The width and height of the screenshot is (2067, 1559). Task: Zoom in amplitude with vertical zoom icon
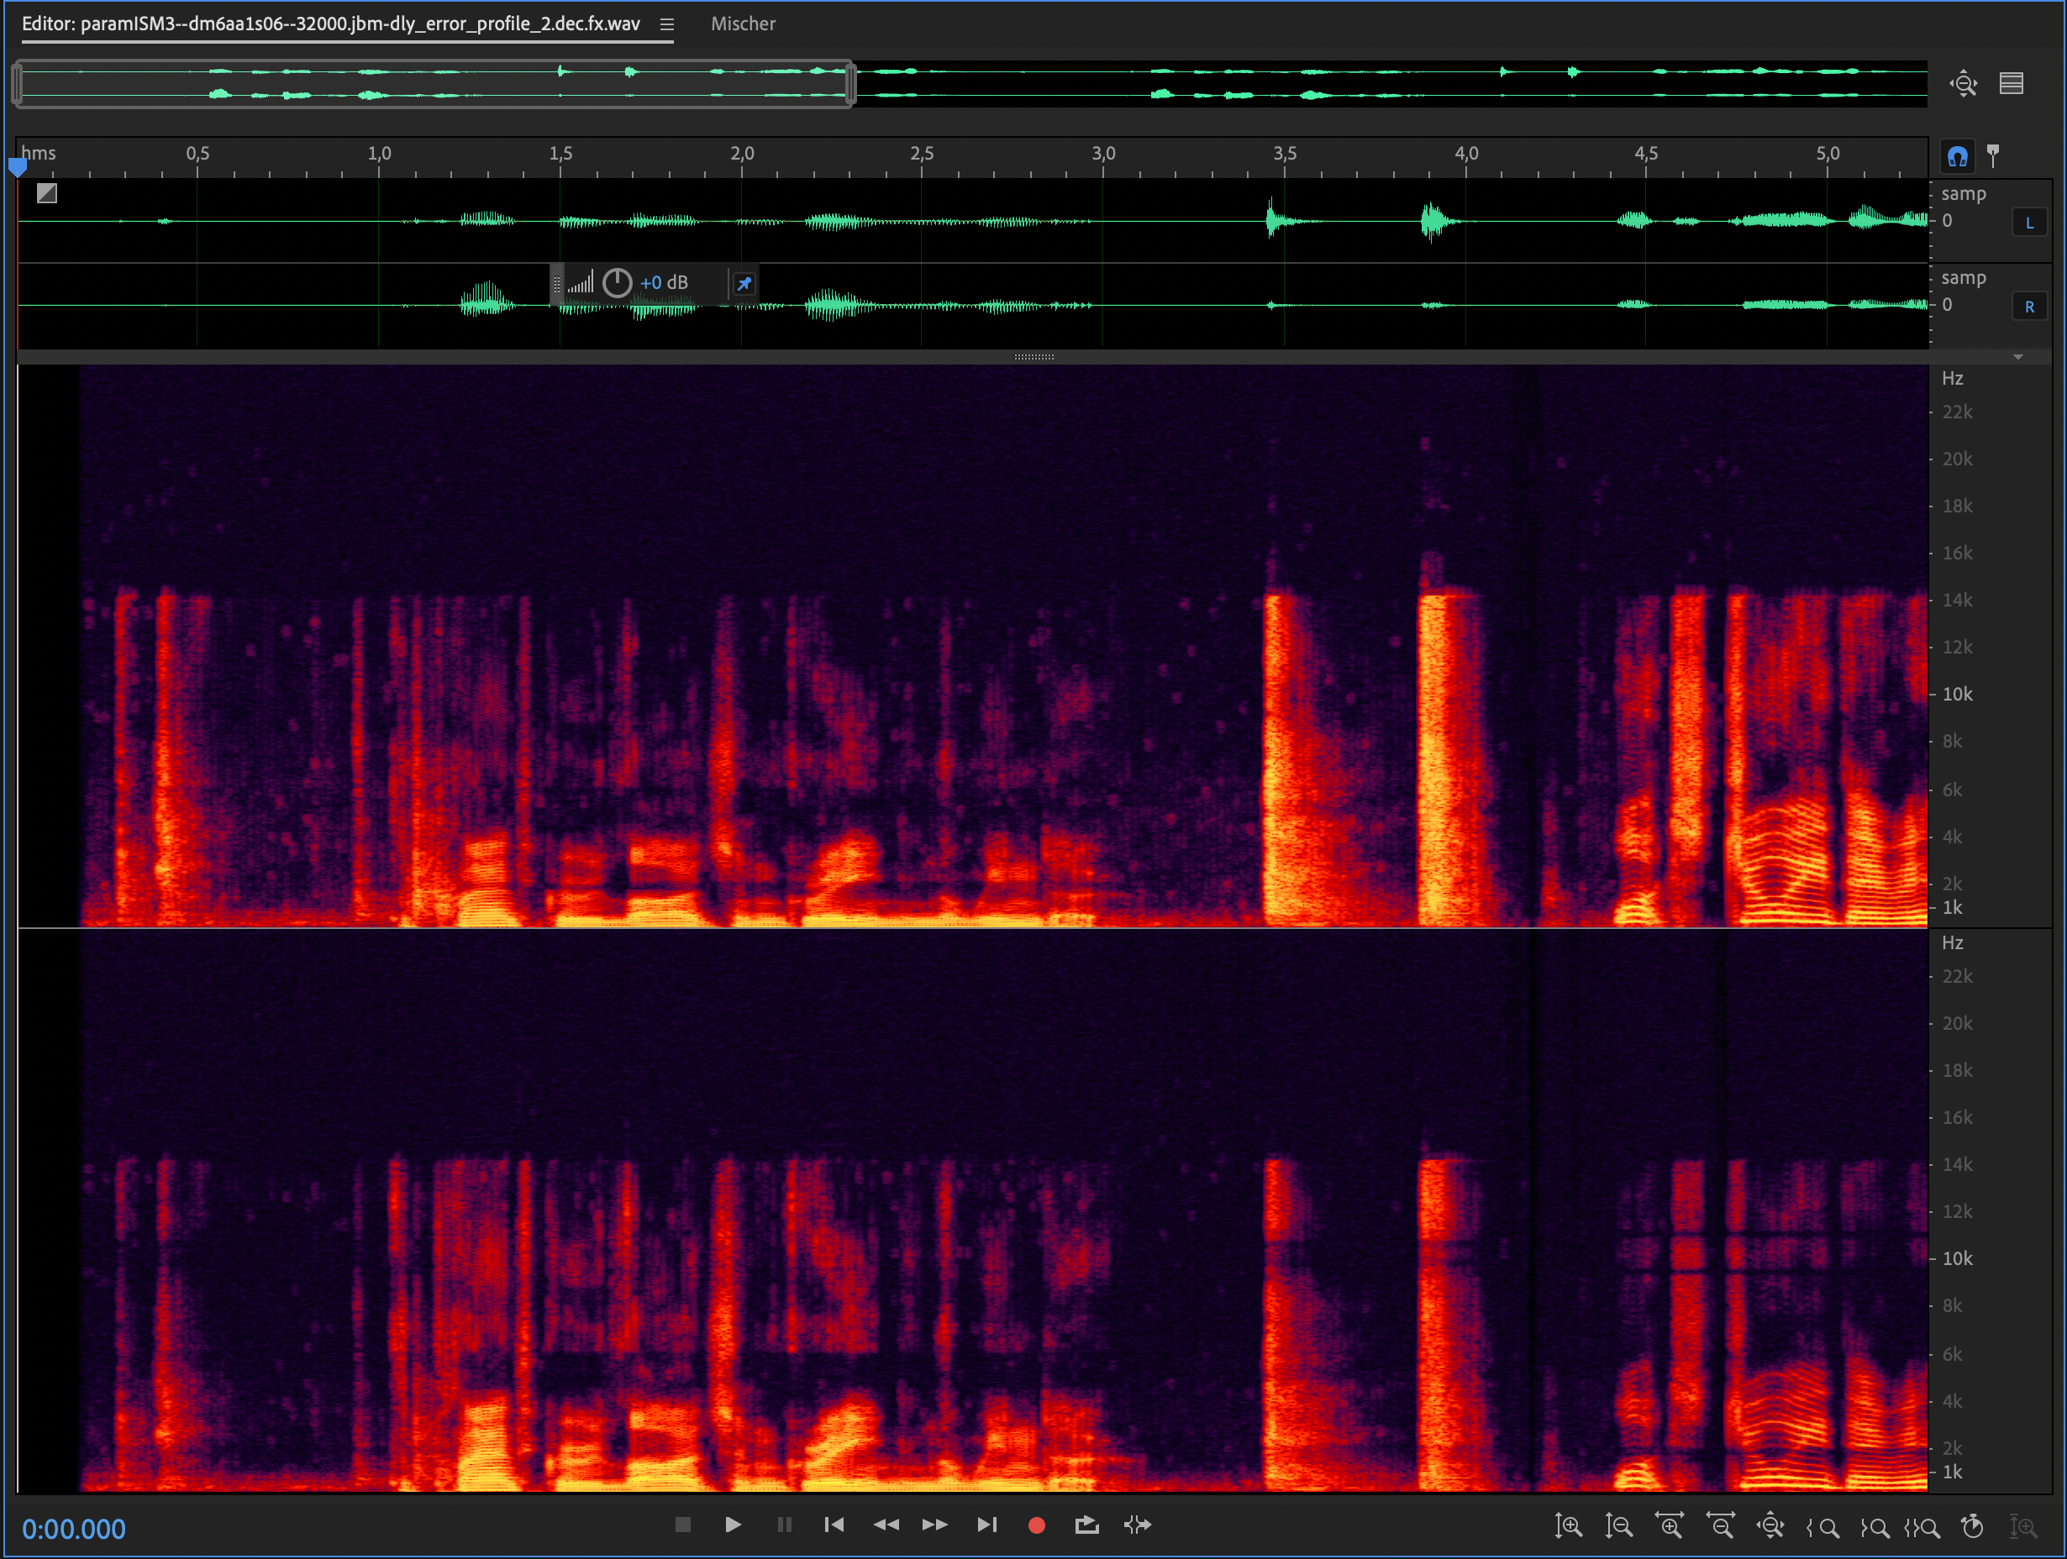click(x=1568, y=1525)
